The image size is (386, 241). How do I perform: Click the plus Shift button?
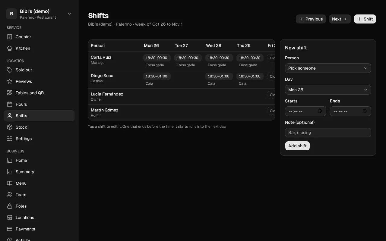[x=365, y=19]
